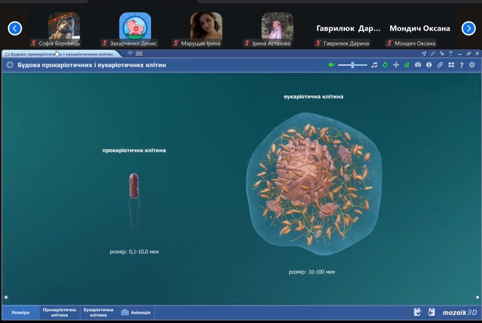The image size is (482, 323).
Task: Toggle text labels with the green 'a' icon
Action: coord(407,65)
